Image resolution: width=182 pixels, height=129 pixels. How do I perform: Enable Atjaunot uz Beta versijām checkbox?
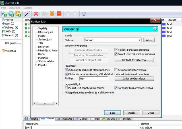(x=116, y=70)
